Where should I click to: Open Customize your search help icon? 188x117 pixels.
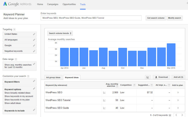pyautogui.click(x=28, y=76)
